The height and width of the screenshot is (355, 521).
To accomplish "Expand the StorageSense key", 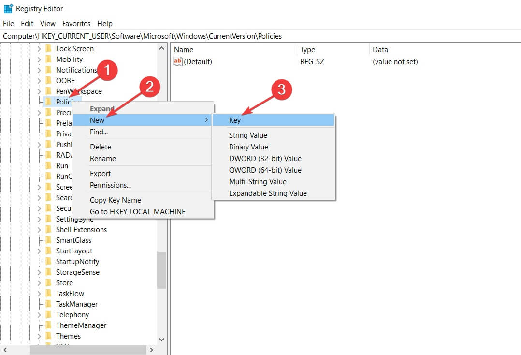I will tap(39, 272).
